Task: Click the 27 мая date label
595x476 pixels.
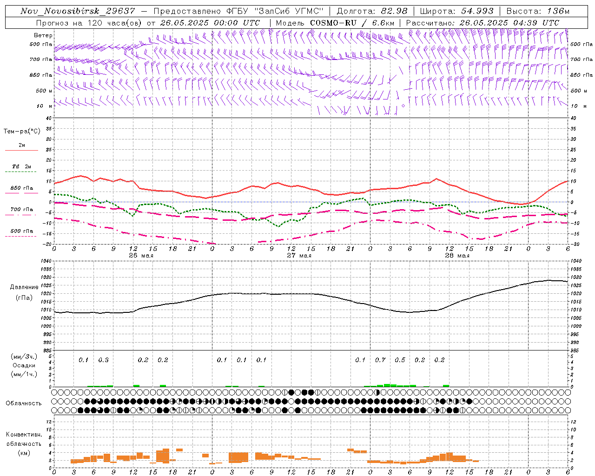Action: click(299, 256)
